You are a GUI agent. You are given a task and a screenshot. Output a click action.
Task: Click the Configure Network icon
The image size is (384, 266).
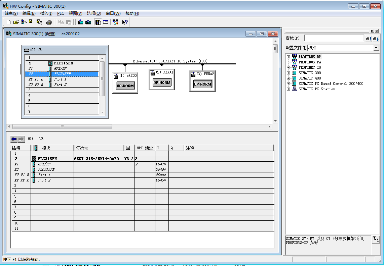coord(115,22)
